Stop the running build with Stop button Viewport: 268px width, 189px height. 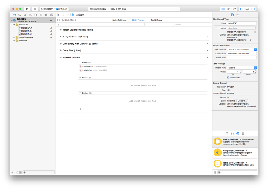(x=35, y=9)
